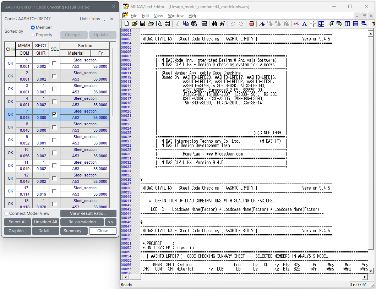
Task: Open Find with the binoculars icon
Action: click(214, 23)
